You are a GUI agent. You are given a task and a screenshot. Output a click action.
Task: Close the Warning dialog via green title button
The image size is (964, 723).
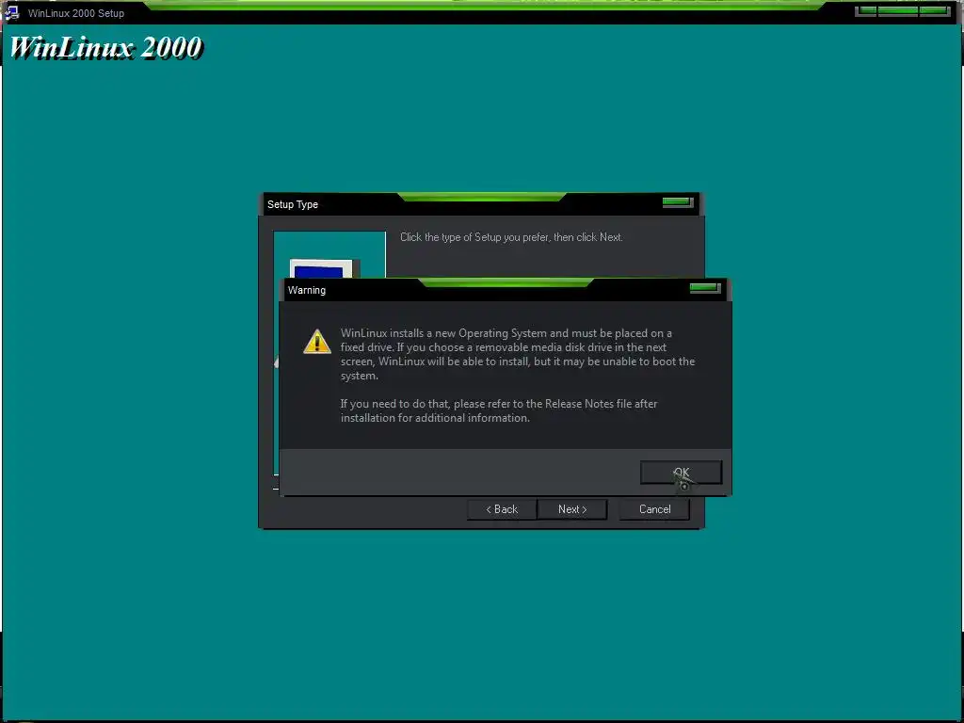click(x=704, y=288)
